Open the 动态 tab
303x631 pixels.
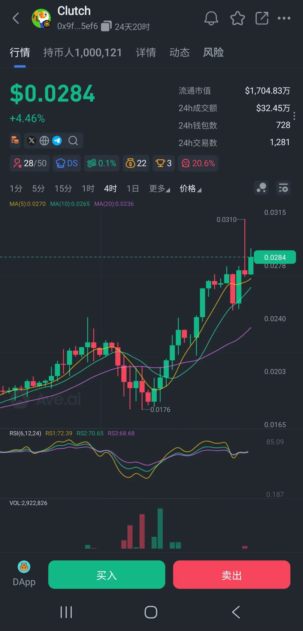pyautogui.click(x=179, y=53)
